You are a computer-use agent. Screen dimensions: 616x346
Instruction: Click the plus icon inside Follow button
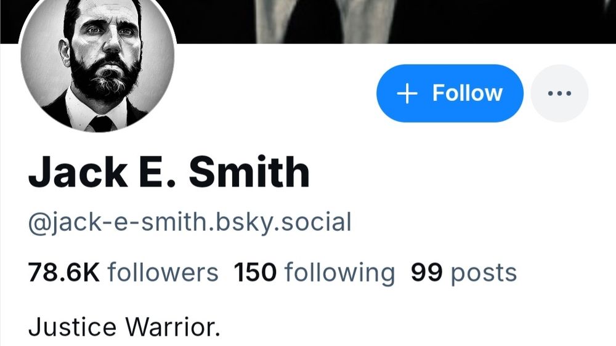click(407, 94)
